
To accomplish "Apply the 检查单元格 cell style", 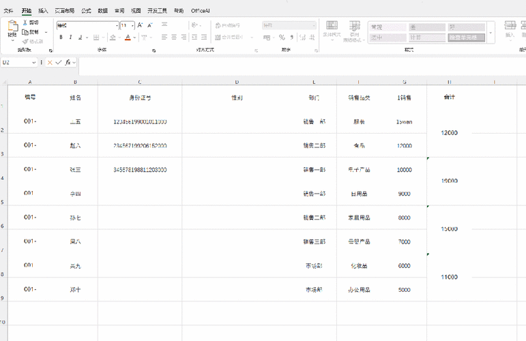I will pyautogui.click(x=466, y=38).
